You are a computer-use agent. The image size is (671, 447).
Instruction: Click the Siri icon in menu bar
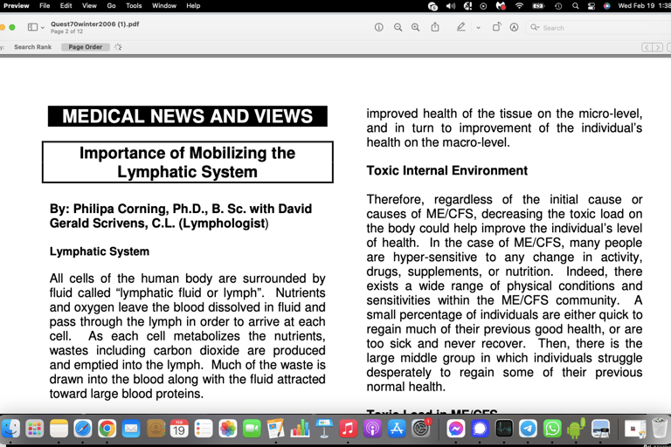coord(606,6)
